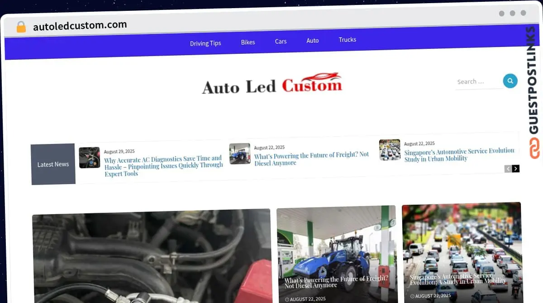Image resolution: width=543 pixels, height=303 pixels.
Task: Focus the Search input field
Action: 478,82
